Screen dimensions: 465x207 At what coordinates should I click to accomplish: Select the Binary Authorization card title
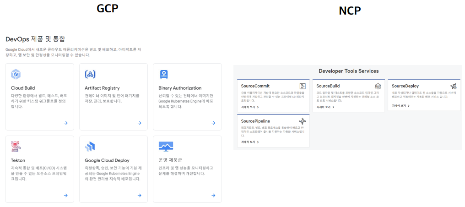pos(180,88)
